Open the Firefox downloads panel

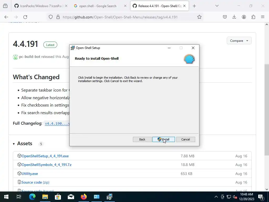click(x=234, y=17)
